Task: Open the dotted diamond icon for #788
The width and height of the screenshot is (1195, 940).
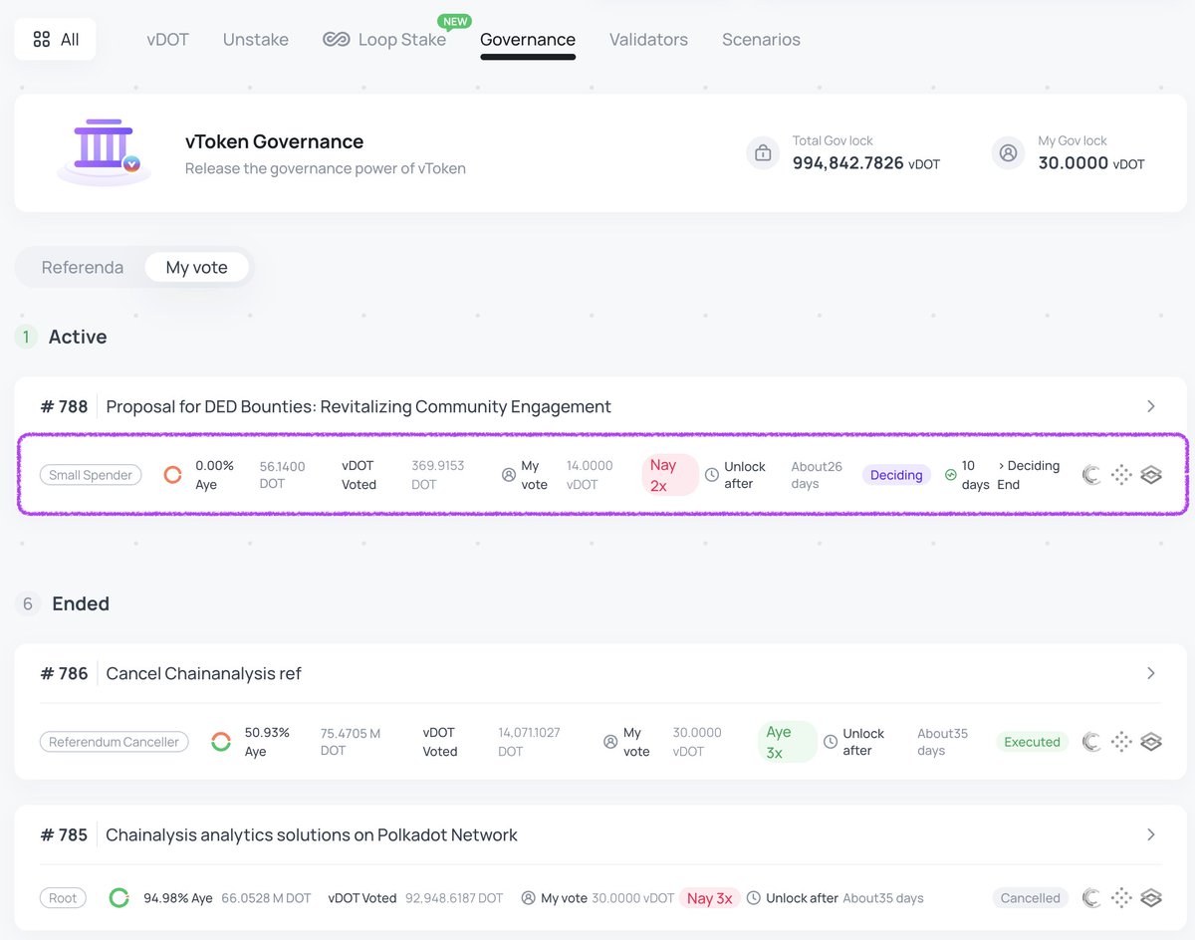Action: [x=1121, y=475]
